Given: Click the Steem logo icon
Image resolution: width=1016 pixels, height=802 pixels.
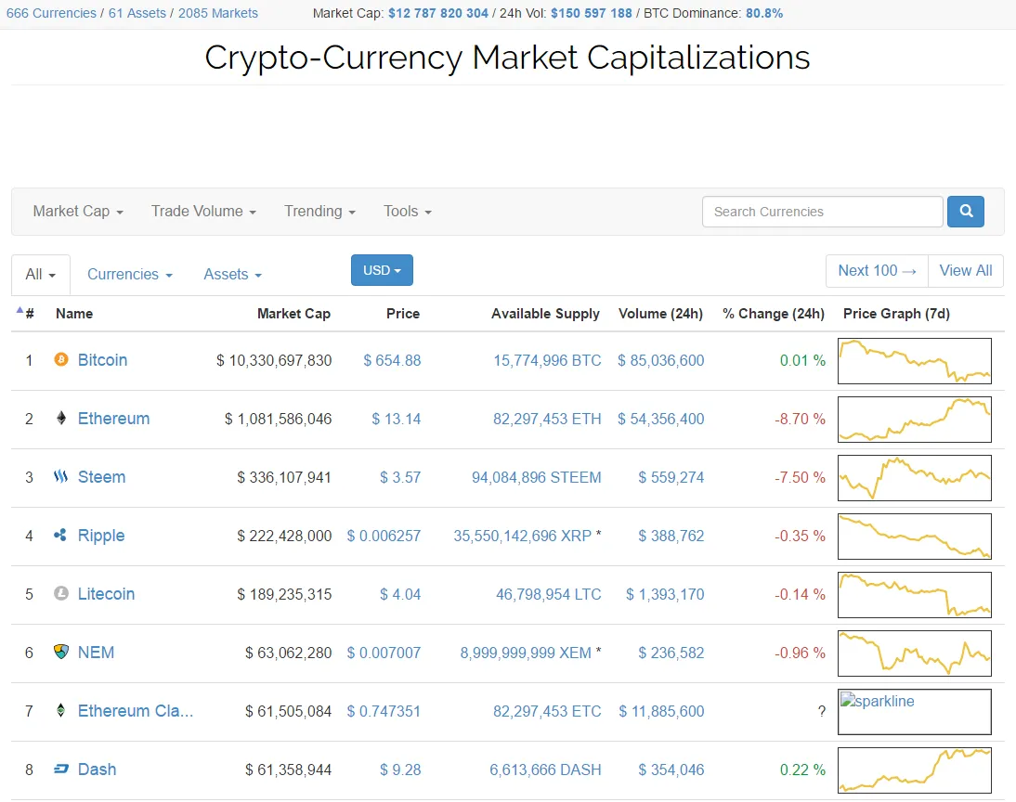Looking at the screenshot, I should coord(61,477).
